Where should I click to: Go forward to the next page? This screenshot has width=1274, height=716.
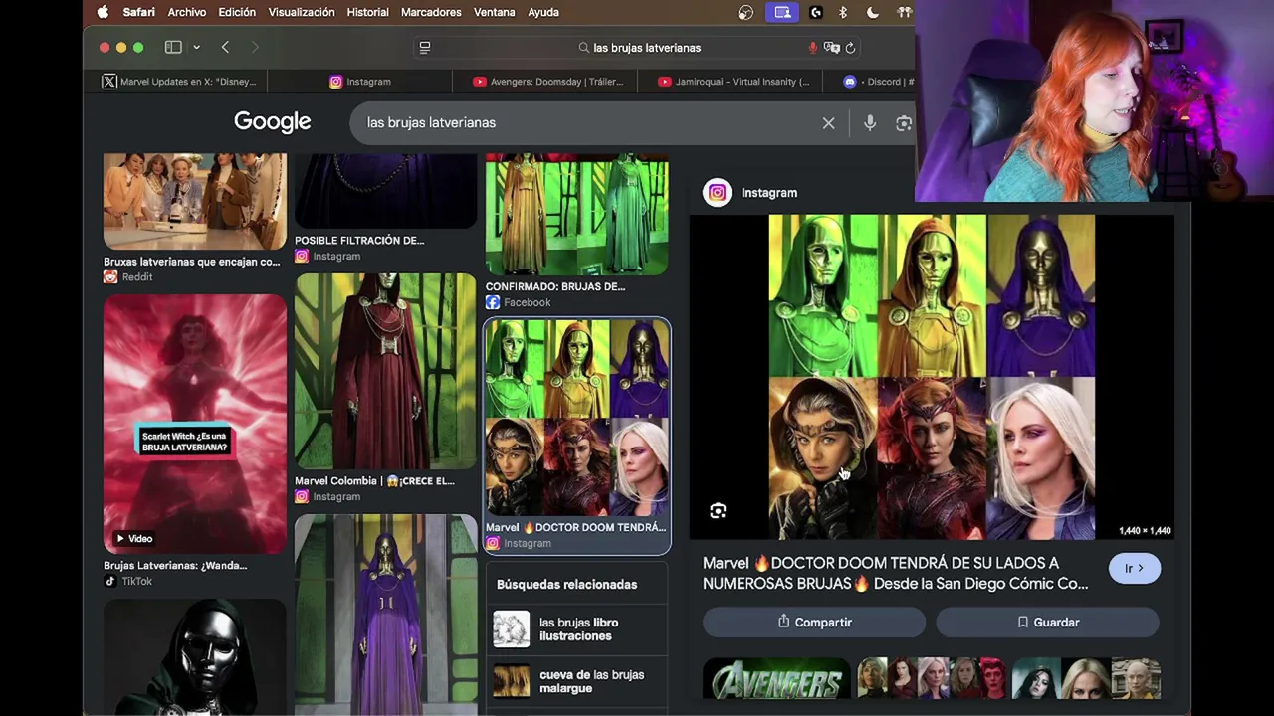click(x=255, y=47)
